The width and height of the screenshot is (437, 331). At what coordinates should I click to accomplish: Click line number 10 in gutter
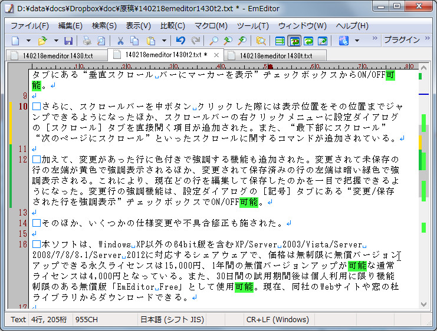click(x=23, y=107)
